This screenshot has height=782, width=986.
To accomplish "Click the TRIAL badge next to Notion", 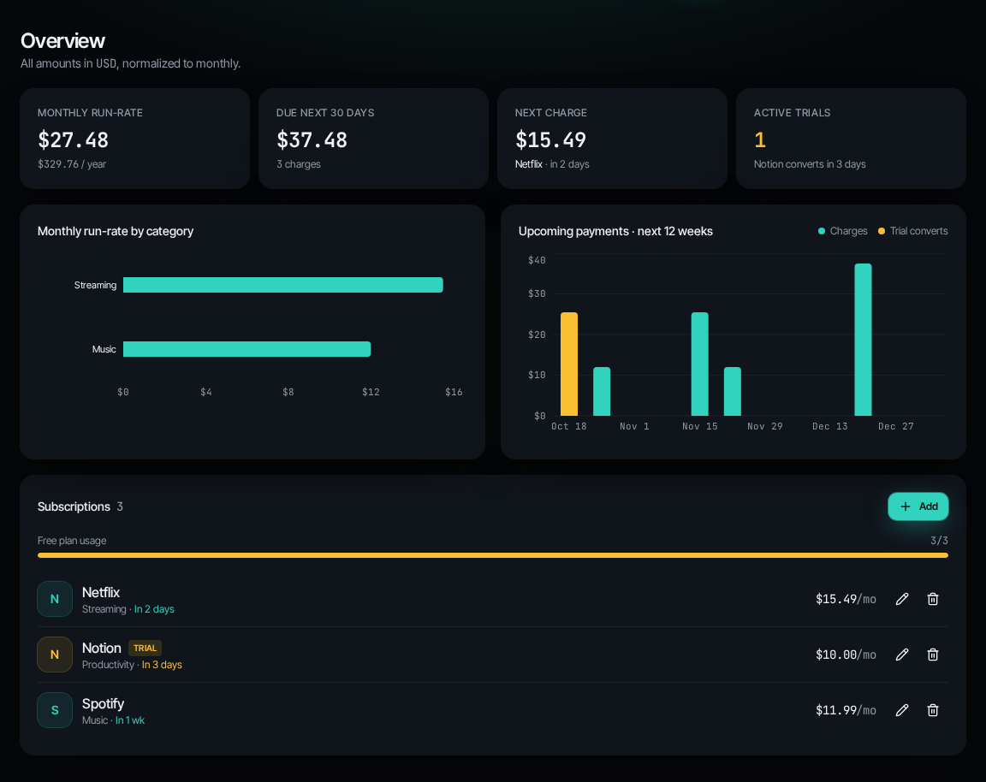I will (x=145, y=649).
